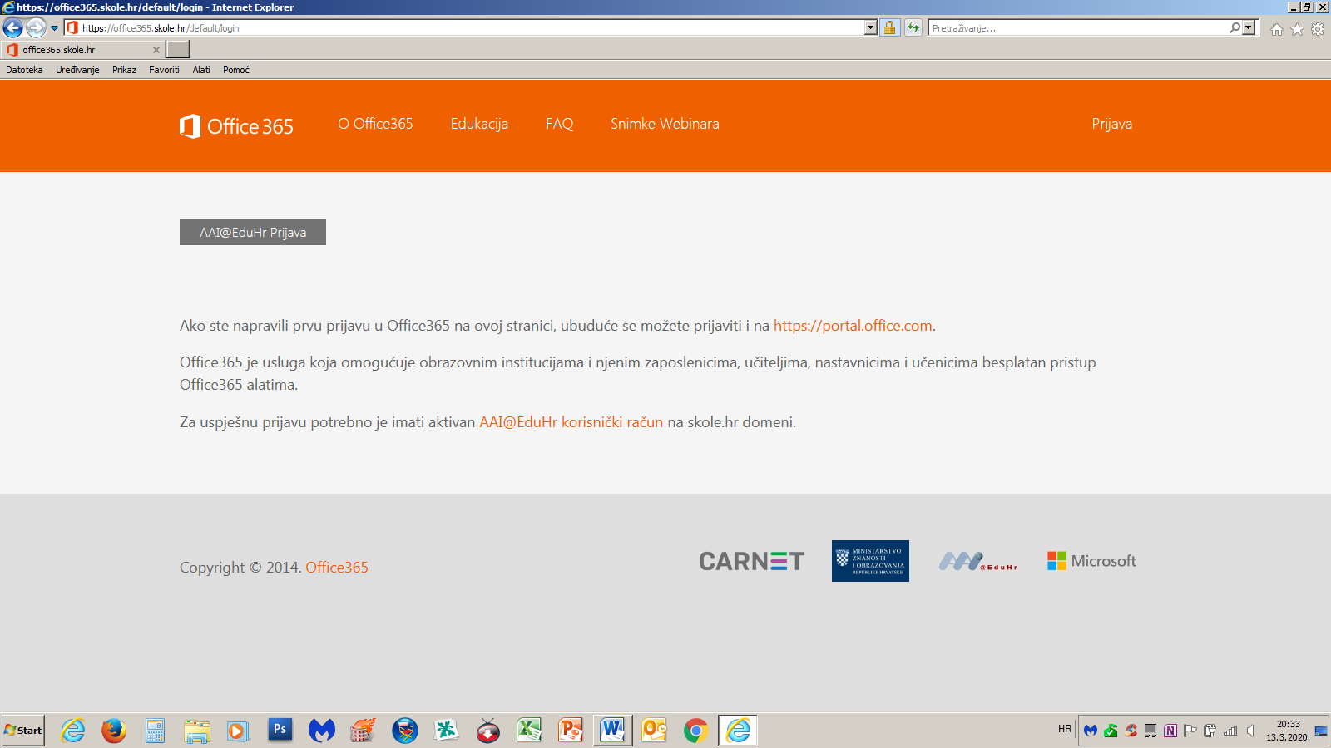Viewport: 1331px width, 748px height.
Task: Close the office365.skole.hr tab
Action: [x=156, y=50]
